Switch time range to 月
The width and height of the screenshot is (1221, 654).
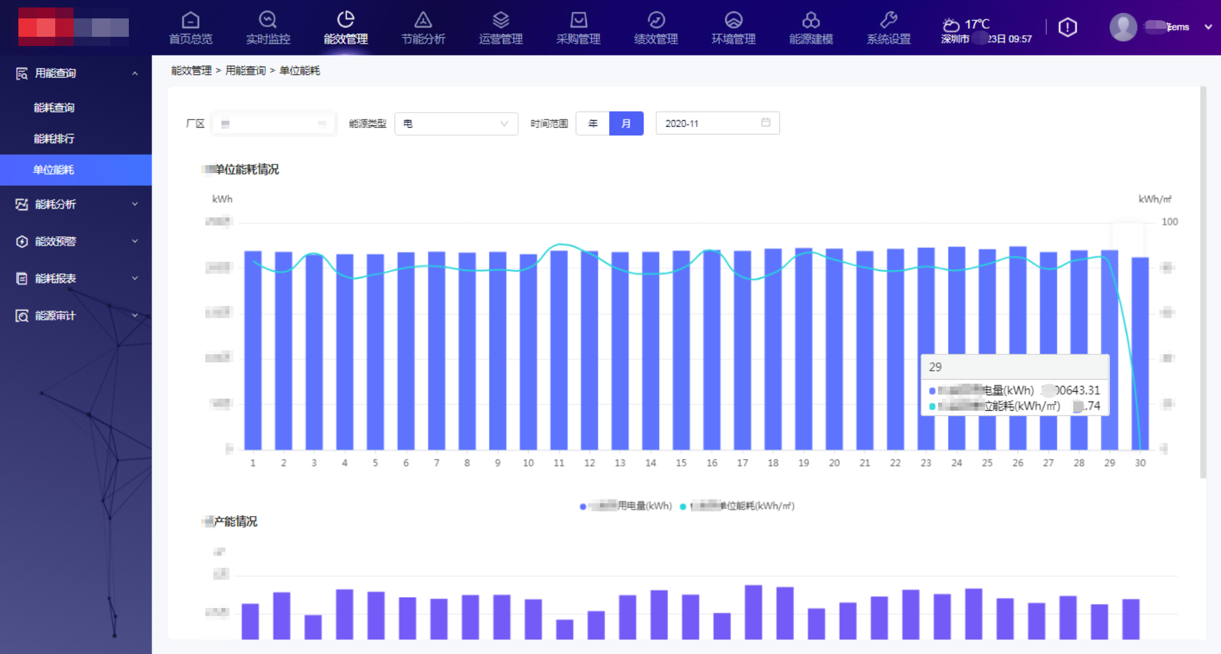tap(626, 123)
